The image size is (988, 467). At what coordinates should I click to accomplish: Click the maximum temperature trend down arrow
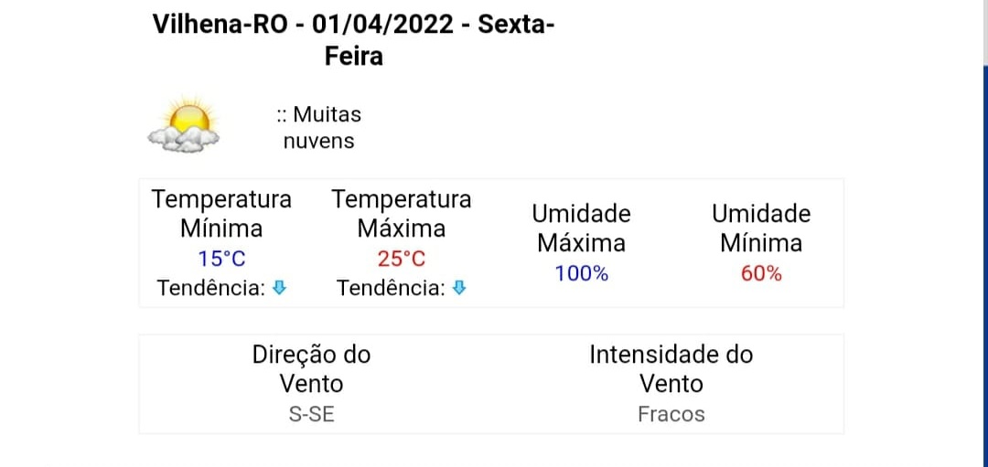click(x=459, y=288)
